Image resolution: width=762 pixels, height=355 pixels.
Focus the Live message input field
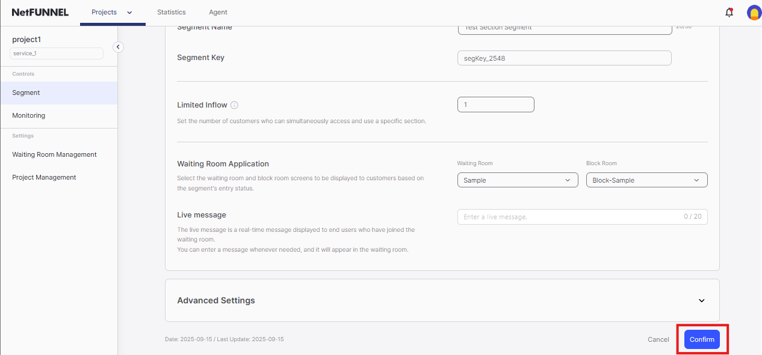tap(569, 217)
